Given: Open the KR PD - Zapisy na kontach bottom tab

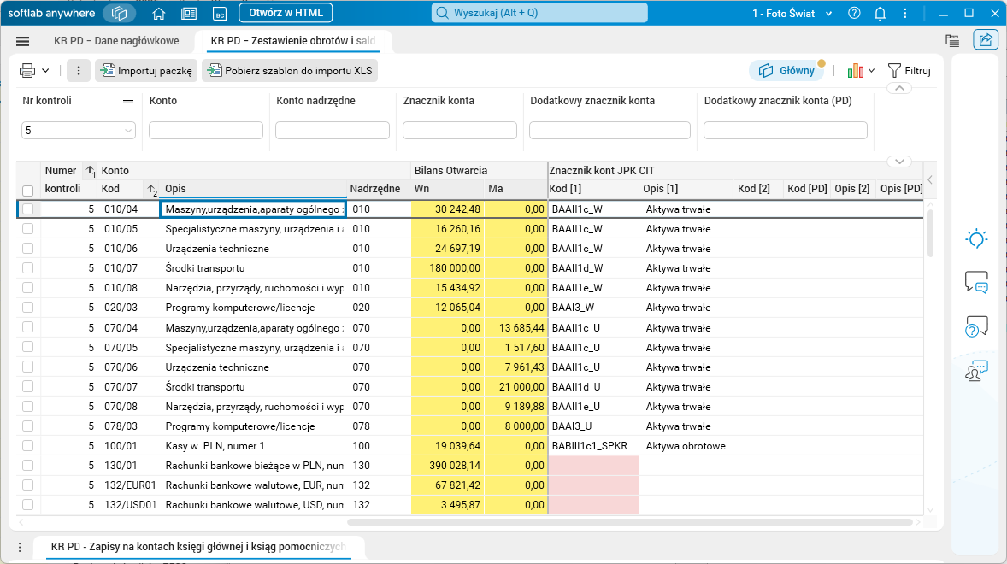Looking at the screenshot, I should [198, 546].
